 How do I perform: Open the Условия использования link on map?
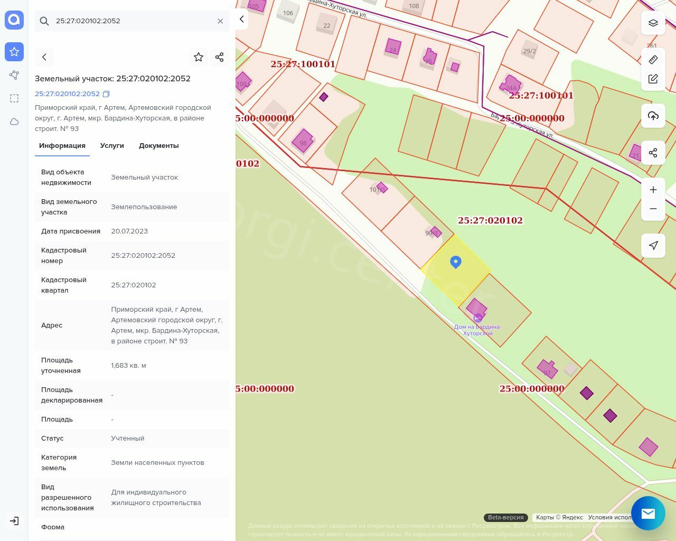click(x=610, y=517)
